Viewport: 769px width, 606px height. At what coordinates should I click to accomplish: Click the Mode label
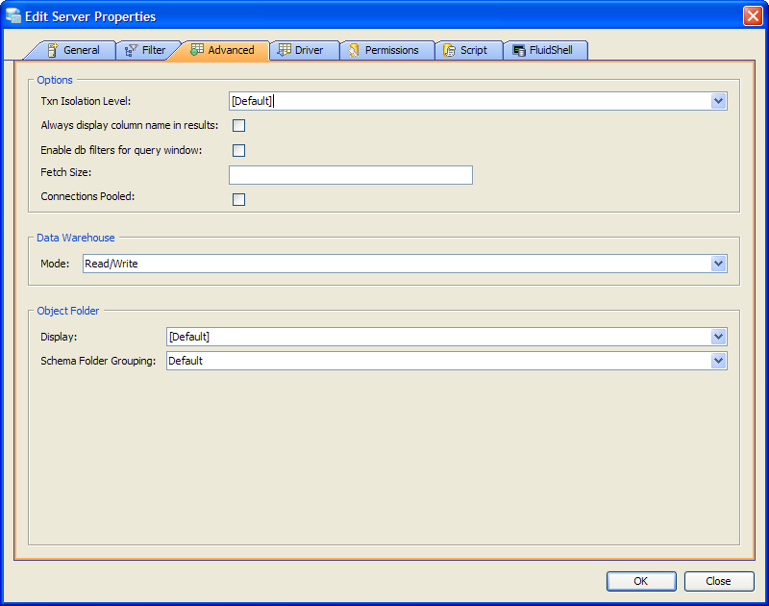tap(55, 264)
